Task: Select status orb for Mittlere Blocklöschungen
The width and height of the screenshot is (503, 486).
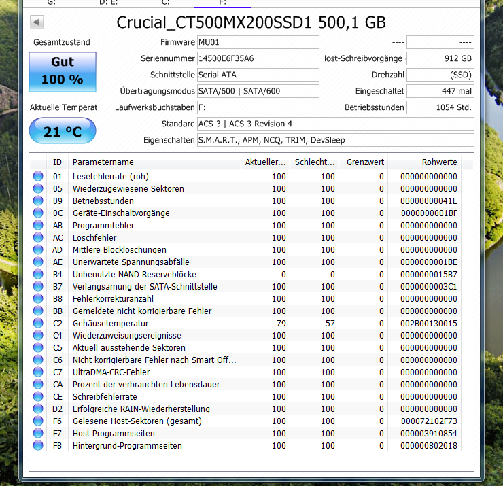Action: click(38, 249)
